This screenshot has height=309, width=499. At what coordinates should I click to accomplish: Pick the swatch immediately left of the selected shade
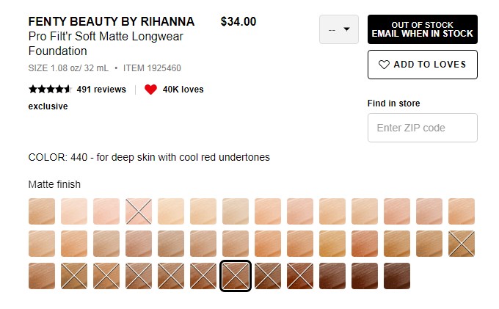(x=203, y=276)
